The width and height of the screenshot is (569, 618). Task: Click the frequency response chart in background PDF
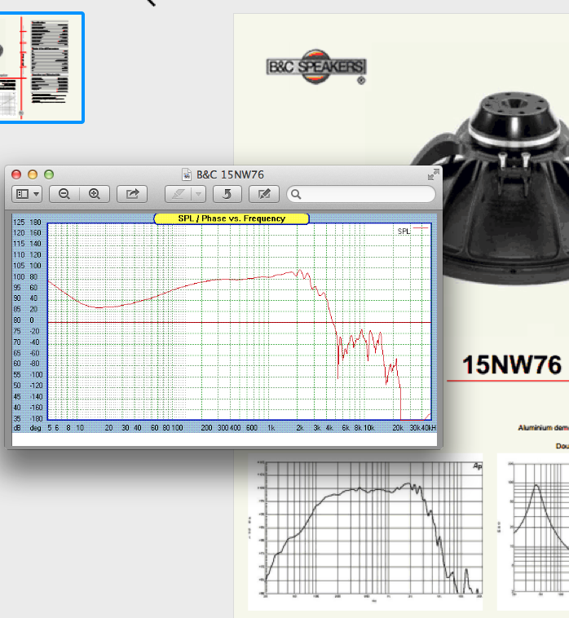(365, 532)
